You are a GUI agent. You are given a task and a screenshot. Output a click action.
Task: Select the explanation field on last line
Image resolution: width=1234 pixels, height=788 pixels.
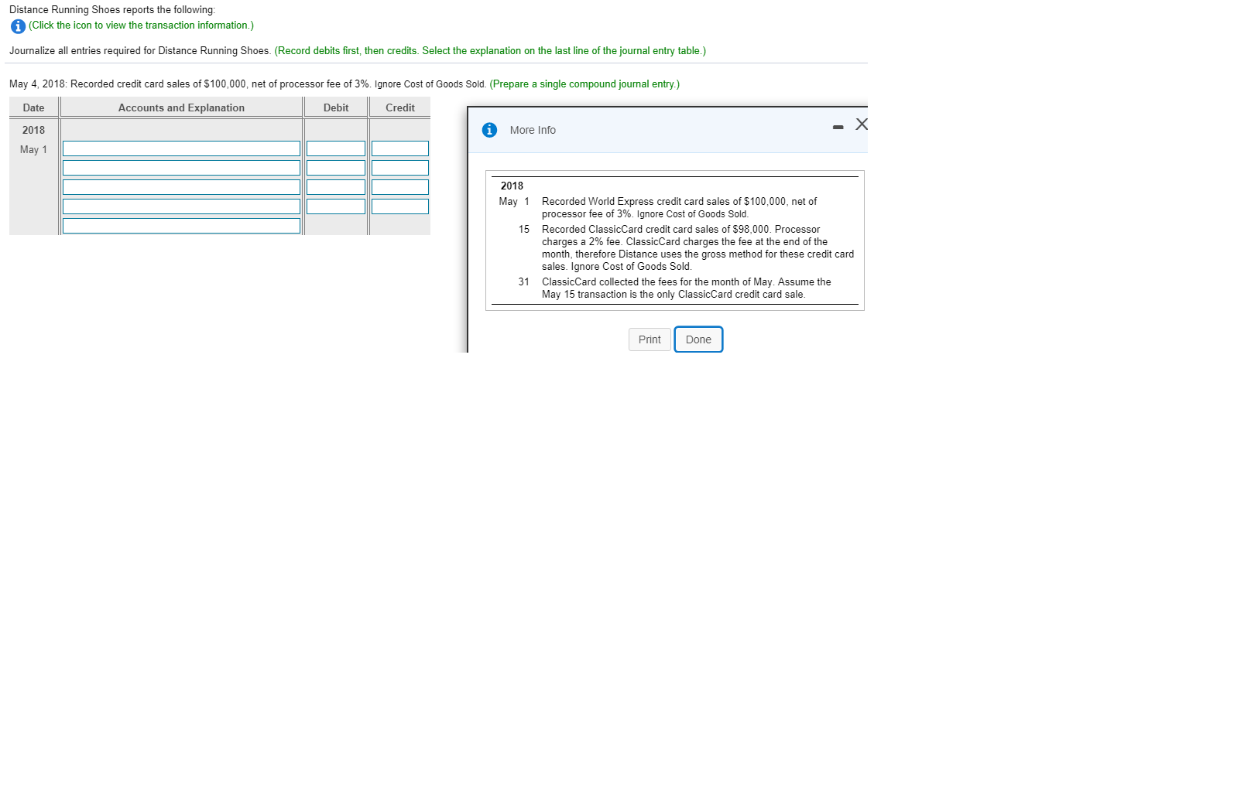pyautogui.click(x=181, y=226)
